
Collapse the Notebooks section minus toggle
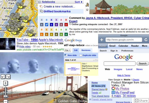click(x=40, y=2)
